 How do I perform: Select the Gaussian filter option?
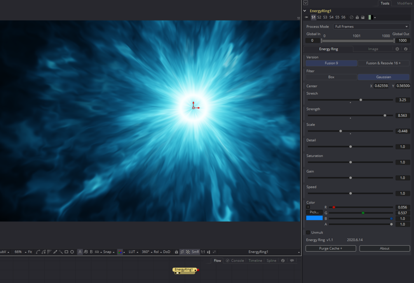384,77
